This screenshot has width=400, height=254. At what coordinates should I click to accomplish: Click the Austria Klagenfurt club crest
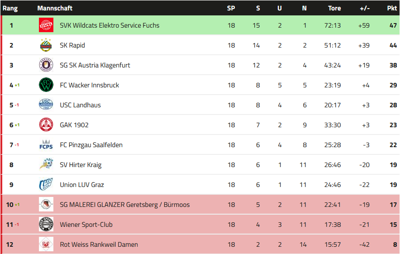click(x=46, y=65)
